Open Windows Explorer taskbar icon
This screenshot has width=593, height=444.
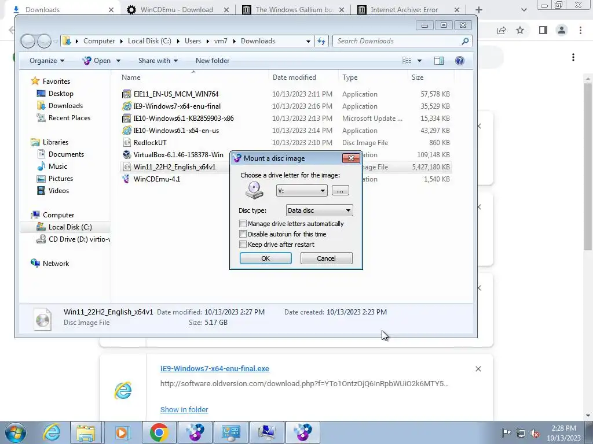click(86, 432)
